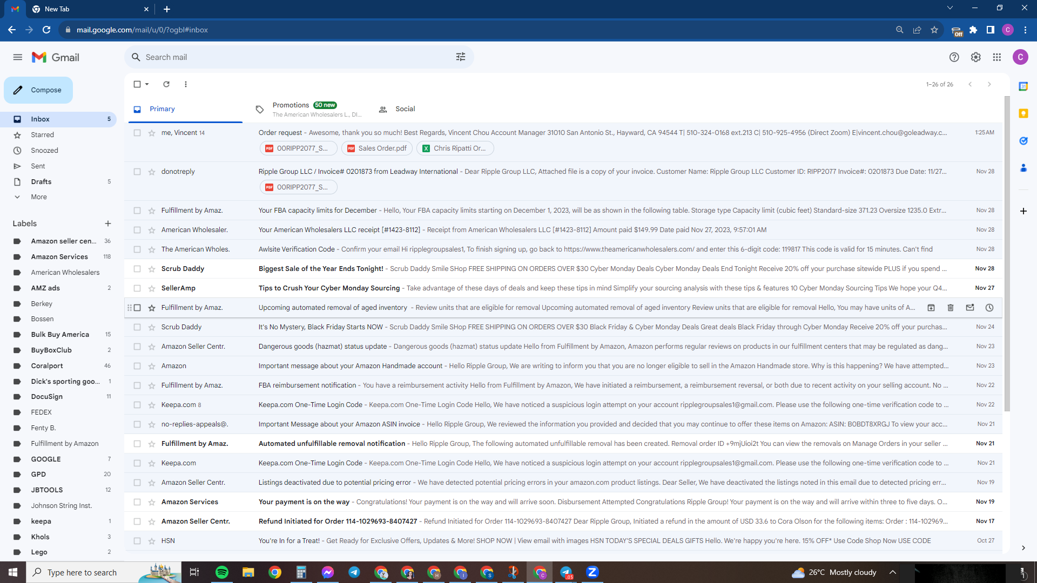Snooze the Upcoming automated removal email
1037x583 pixels.
point(989,308)
